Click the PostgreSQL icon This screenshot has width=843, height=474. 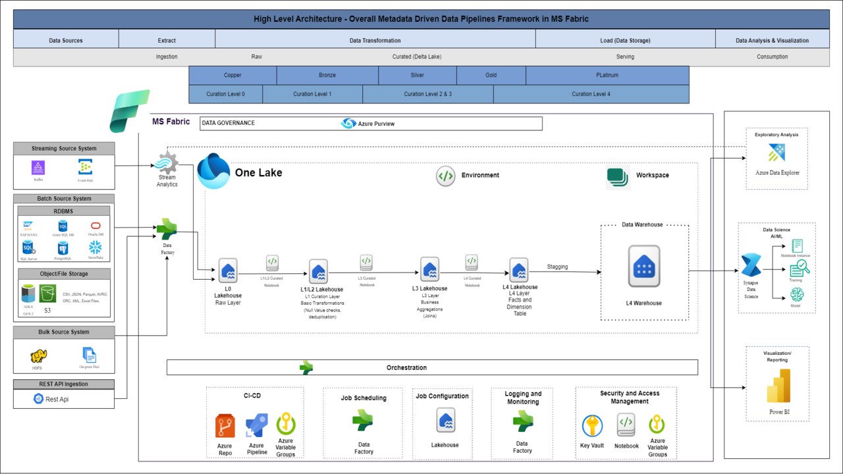click(63, 248)
